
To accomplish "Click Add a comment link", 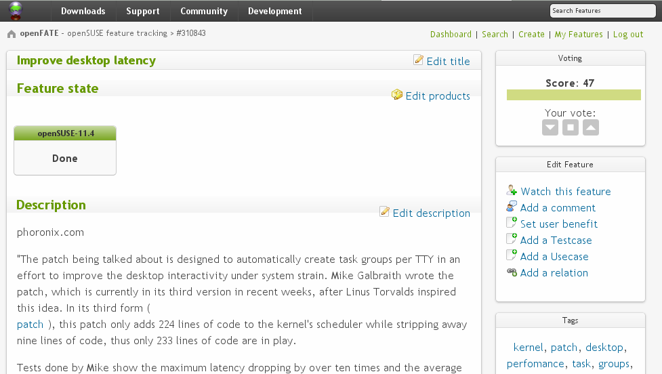I will [557, 208].
